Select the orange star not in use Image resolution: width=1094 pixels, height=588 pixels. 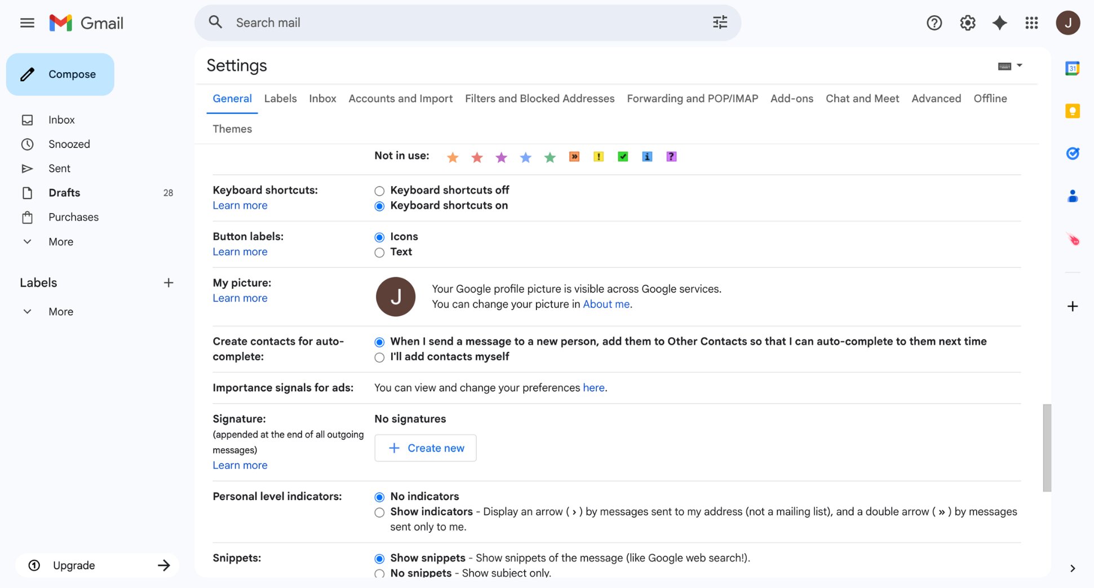[x=453, y=157]
